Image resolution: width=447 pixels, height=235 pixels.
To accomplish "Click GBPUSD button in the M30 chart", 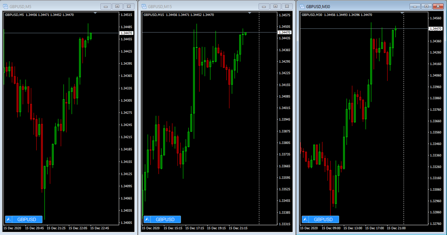I will (323, 219).
